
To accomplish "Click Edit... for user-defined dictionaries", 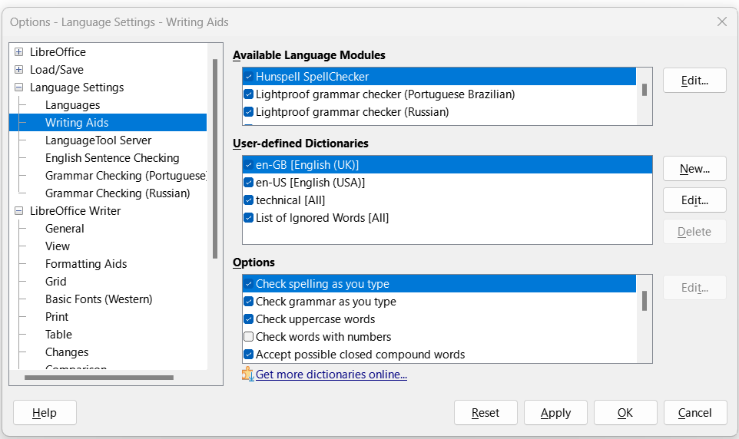I will coord(694,200).
